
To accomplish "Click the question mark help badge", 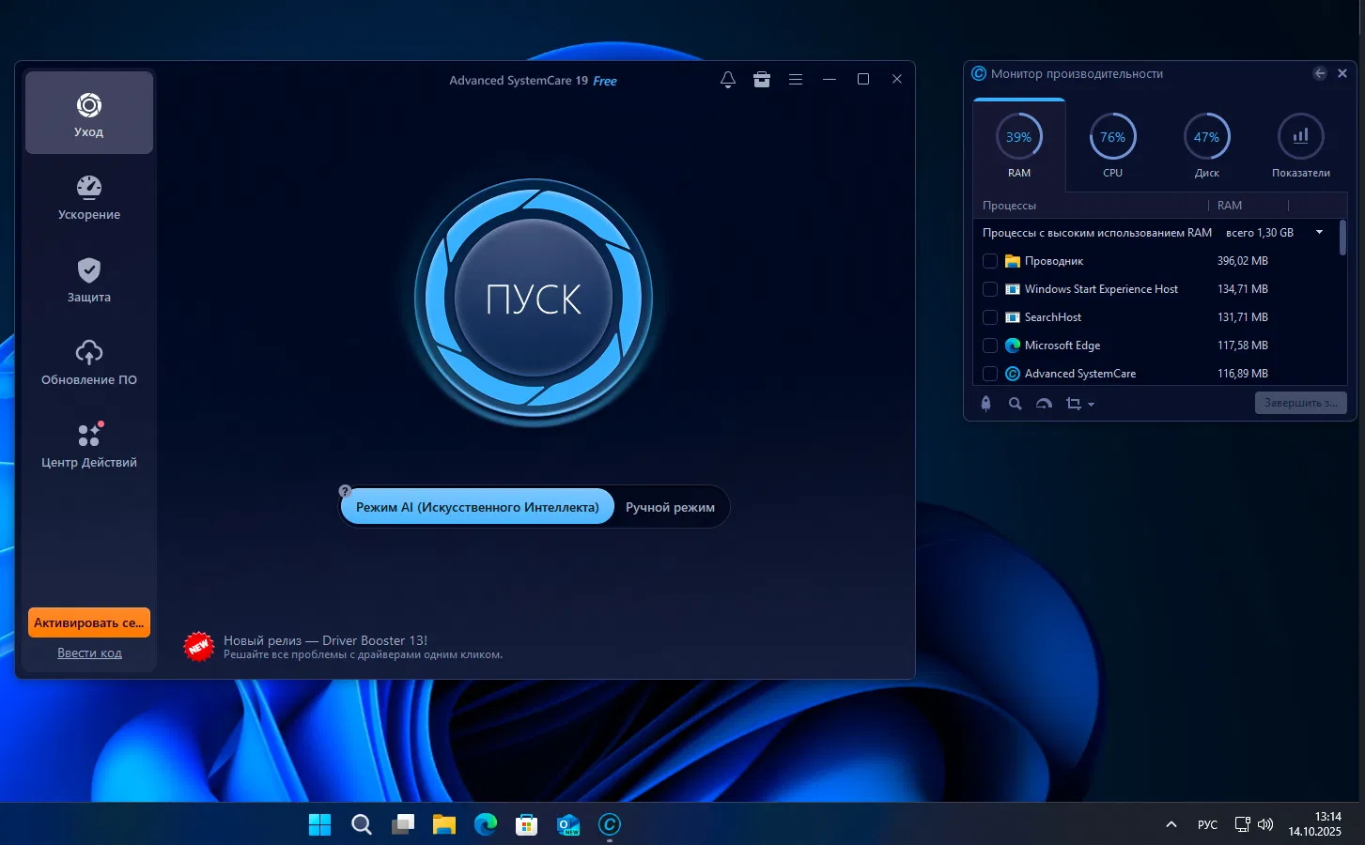I will coord(345,491).
